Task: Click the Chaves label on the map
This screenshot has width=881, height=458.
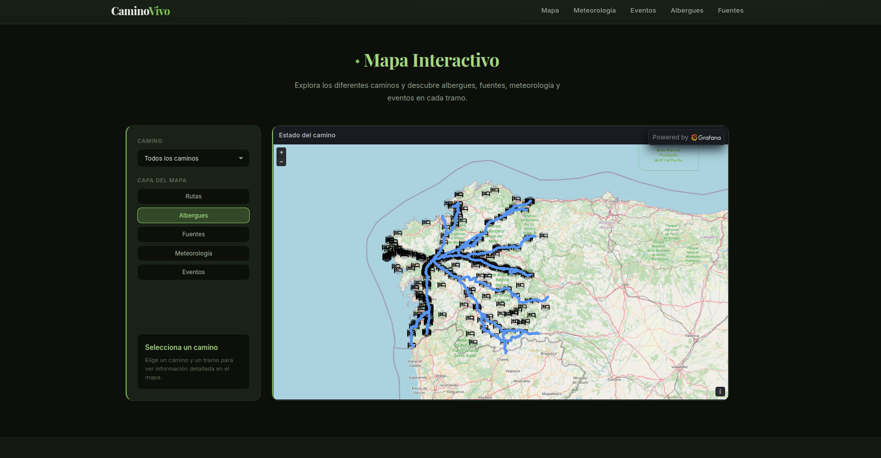Action: [x=503, y=360]
